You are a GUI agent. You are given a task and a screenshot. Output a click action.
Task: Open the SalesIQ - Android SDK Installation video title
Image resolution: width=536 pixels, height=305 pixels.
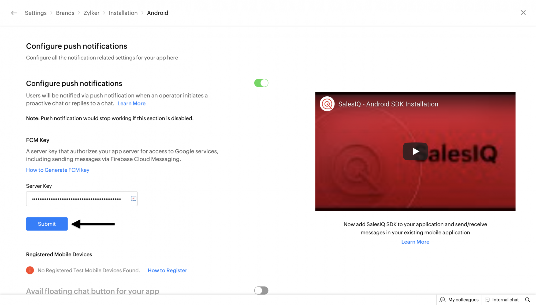coord(388,104)
